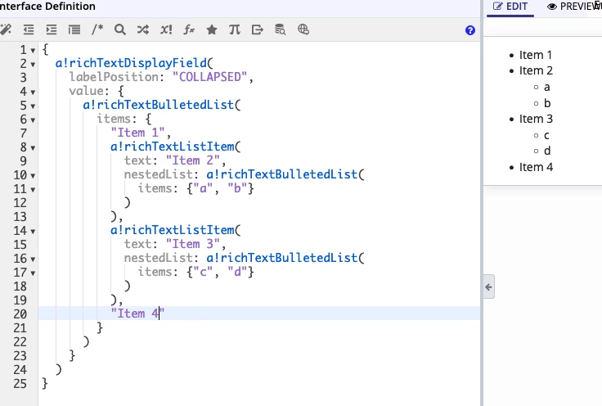
Task: Click a!richTextDisplayField on line 2
Action: tap(131, 63)
